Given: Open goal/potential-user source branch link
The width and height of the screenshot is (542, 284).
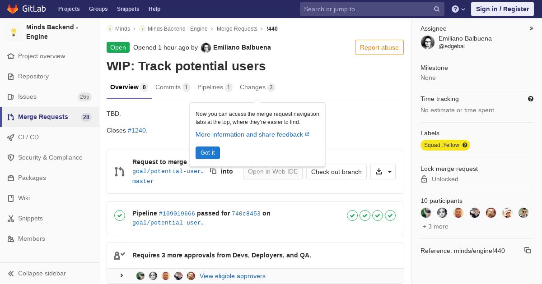Looking at the screenshot, I should (x=168, y=171).
